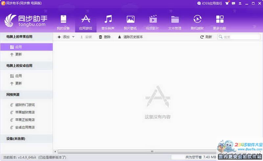This screenshot has height=161, width=263.
Task: Open 文件管理 file management section
Action: (175, 22)
